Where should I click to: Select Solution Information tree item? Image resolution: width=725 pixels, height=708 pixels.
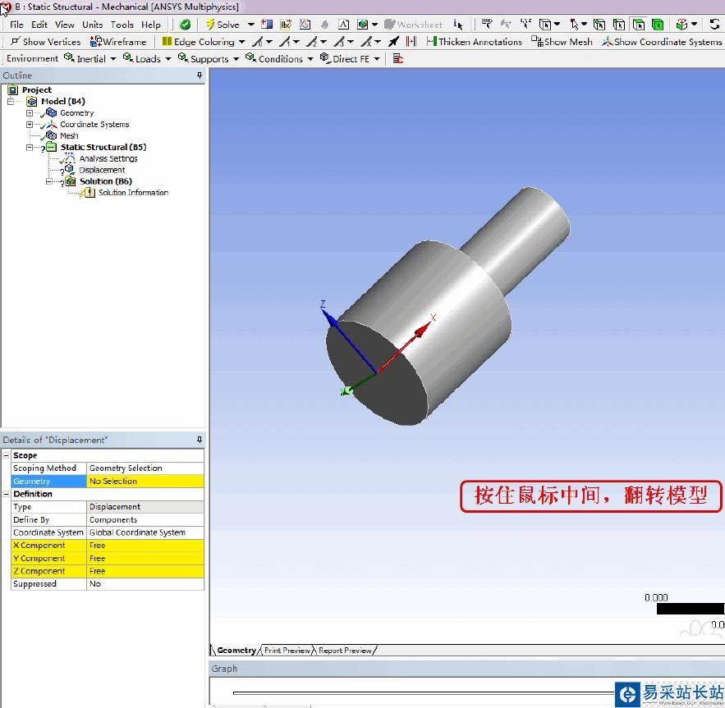pyautogui.click(x=133, y=193)
